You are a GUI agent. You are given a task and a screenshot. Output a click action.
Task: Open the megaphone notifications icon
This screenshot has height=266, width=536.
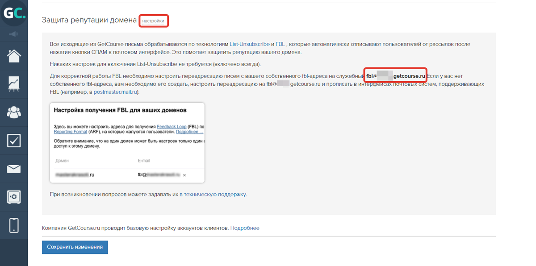coord(14,34)
